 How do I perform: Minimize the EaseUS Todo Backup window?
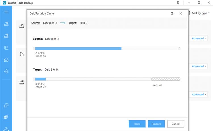point(189,3)
